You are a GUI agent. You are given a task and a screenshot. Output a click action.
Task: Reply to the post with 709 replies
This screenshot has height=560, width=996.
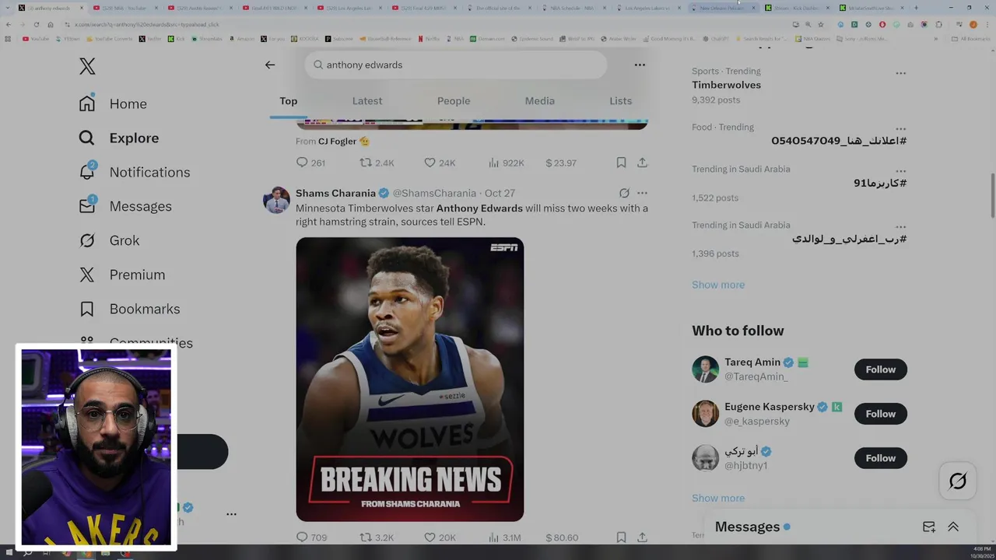pyautogui.click(x=311, y=537)
